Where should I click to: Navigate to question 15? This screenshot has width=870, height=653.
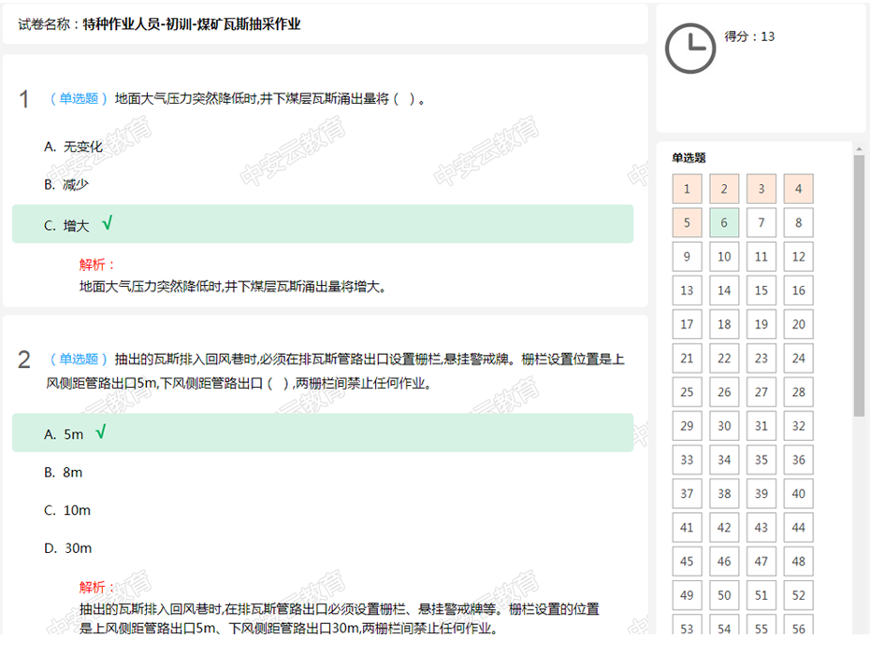pos(761,291)
